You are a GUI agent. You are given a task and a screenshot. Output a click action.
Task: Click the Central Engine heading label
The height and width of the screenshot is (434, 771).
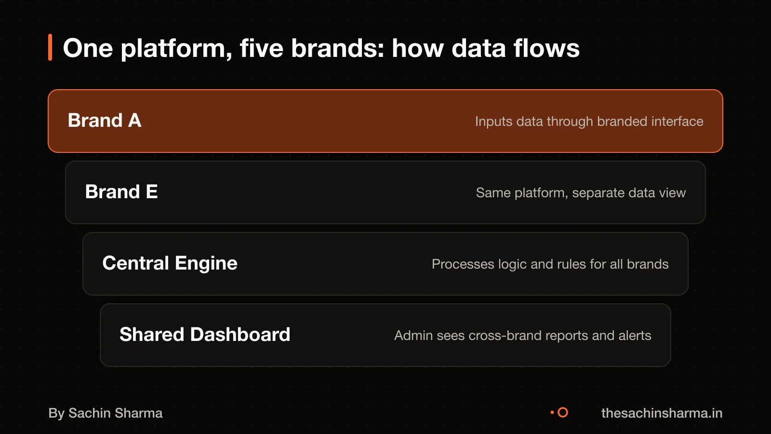click(x=170, y=263)
